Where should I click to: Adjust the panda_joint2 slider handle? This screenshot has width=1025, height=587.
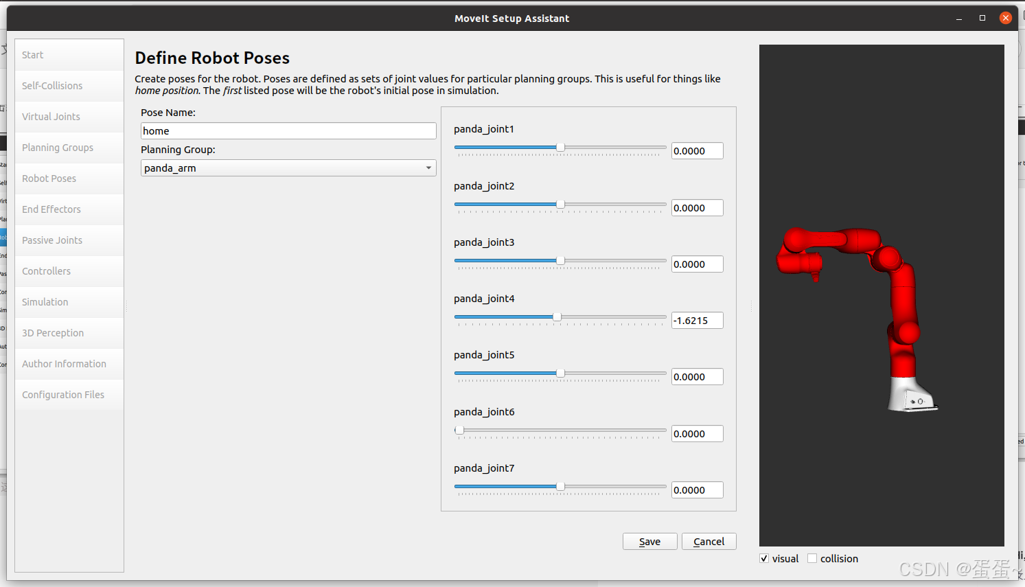(x=561, y=205)
